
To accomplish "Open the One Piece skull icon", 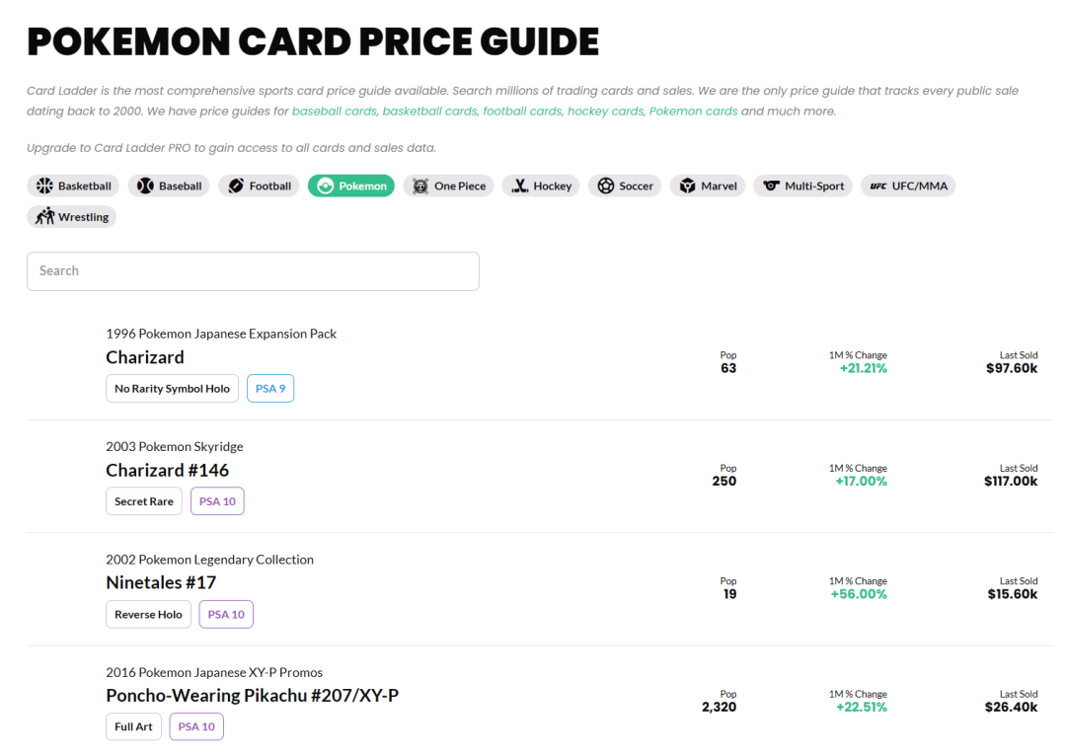I will pyautogui.click(x=420, y=186).
